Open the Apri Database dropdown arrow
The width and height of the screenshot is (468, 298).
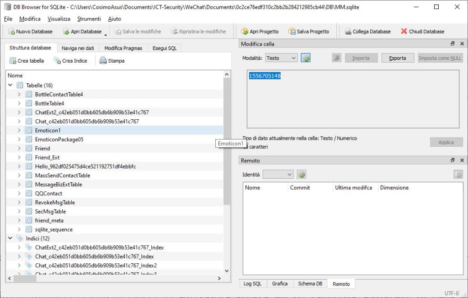pyautogui.click(x=106, y=35)
